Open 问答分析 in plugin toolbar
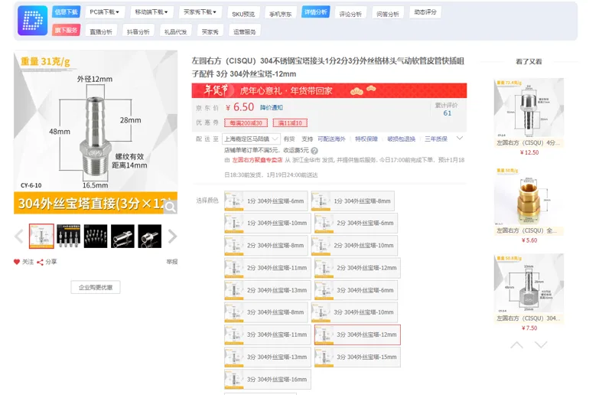 [388, 14]
